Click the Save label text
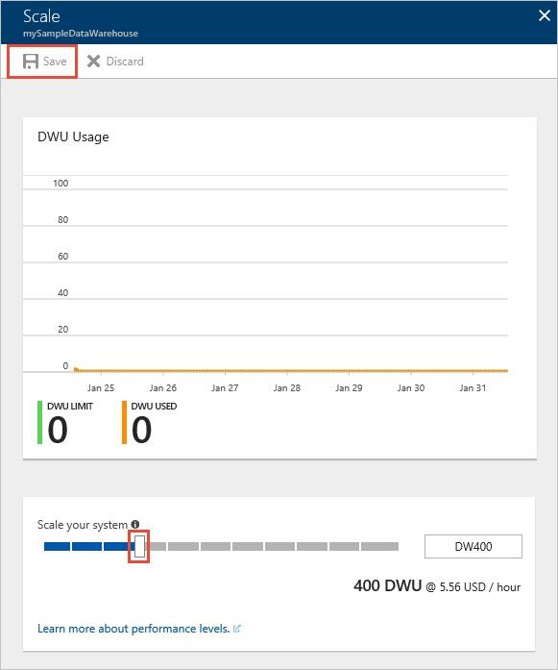Viewport: 558px width, 670px height. (55, 62)
